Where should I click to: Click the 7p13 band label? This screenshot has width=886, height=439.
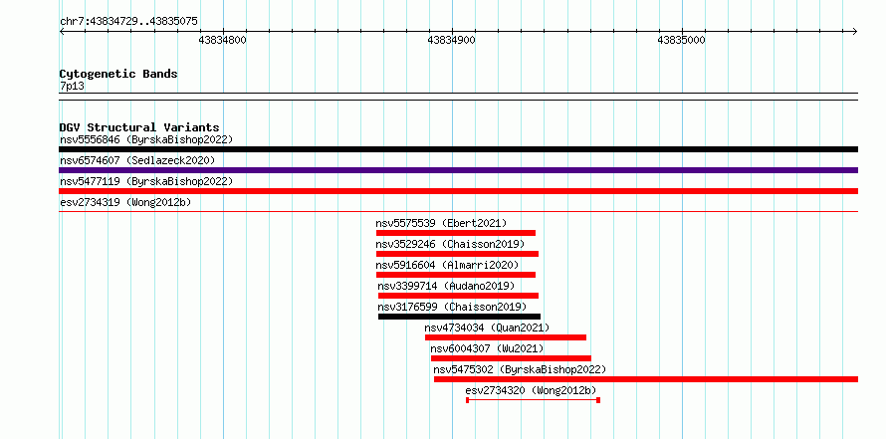(72, 87)
